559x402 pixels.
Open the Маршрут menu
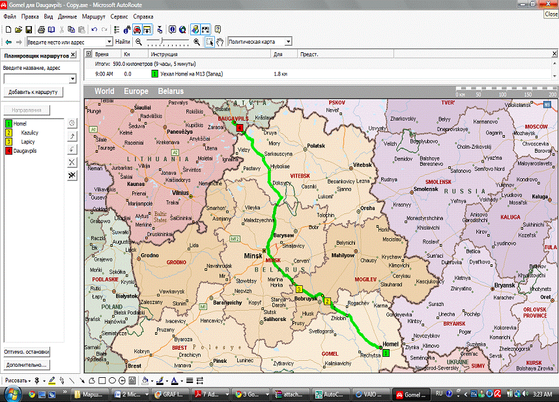[x=93, y=16]
